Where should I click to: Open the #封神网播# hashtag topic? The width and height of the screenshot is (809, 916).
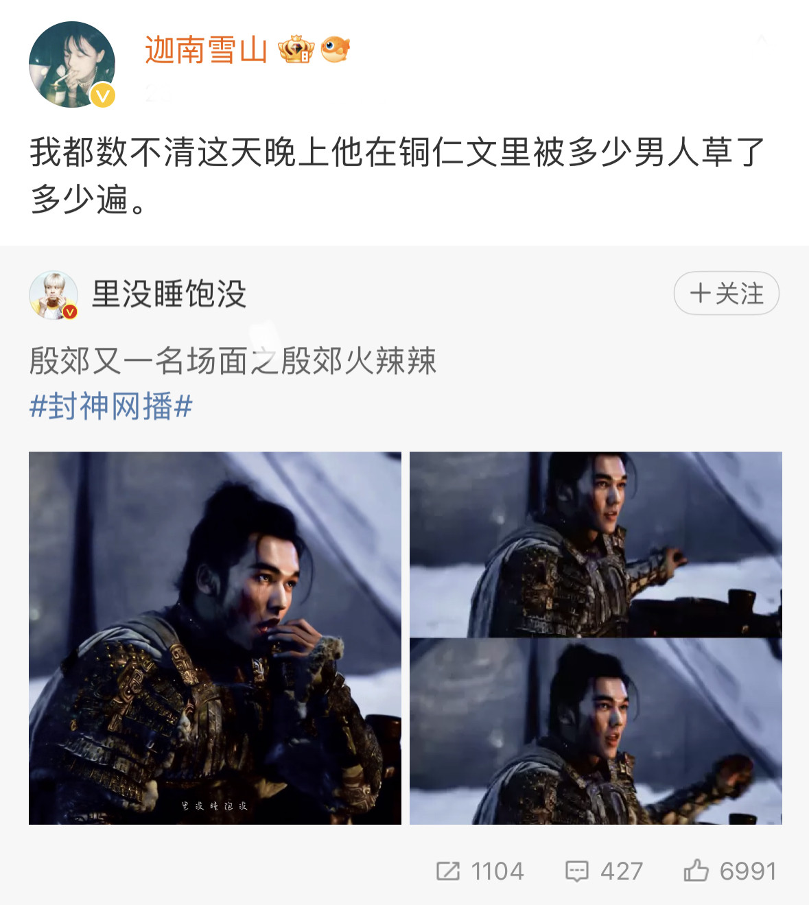[111, 406]
